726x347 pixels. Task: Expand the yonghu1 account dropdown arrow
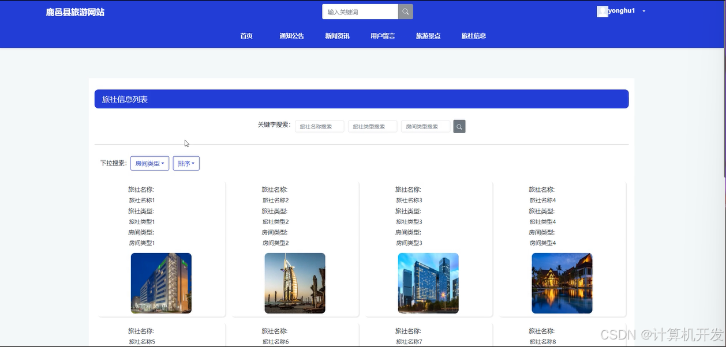644,11
